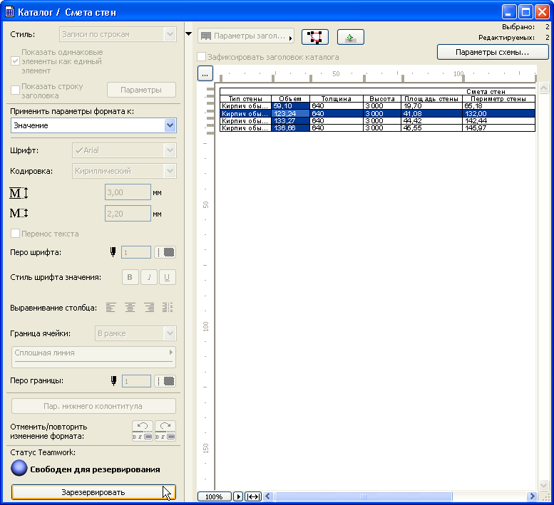
Task: Click the italic font style button
Action: coord(149,277)
